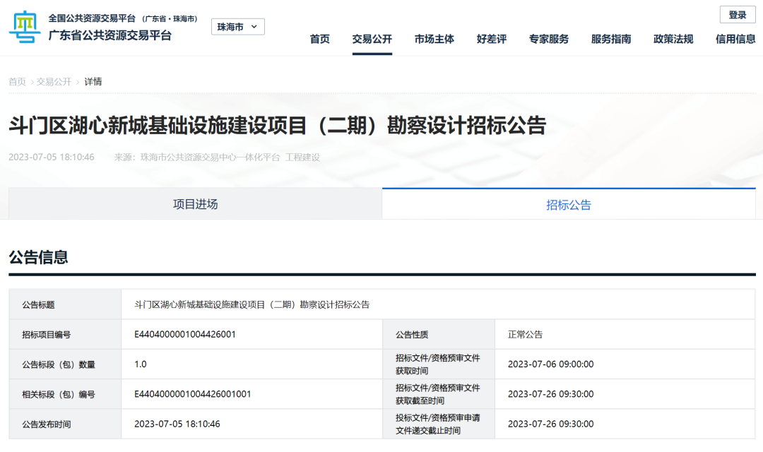The image size is (763, 452).
Task: Select the 政策法规 menu item
Action: [x=673, y=39]
